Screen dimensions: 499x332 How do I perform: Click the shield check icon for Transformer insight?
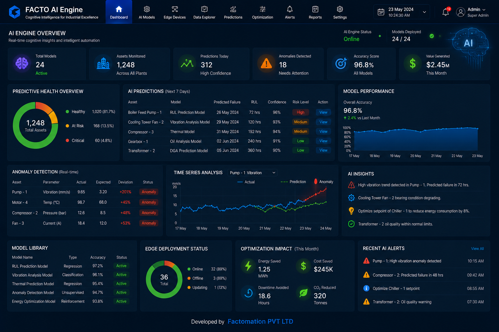(x=351, y=224)
